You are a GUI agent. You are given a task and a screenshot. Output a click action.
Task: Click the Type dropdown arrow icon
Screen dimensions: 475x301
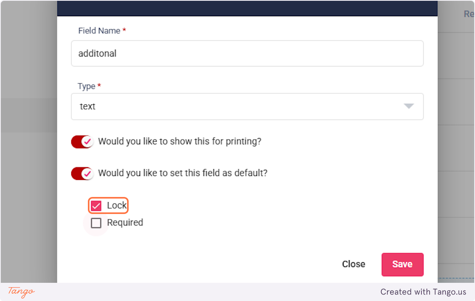408,106
